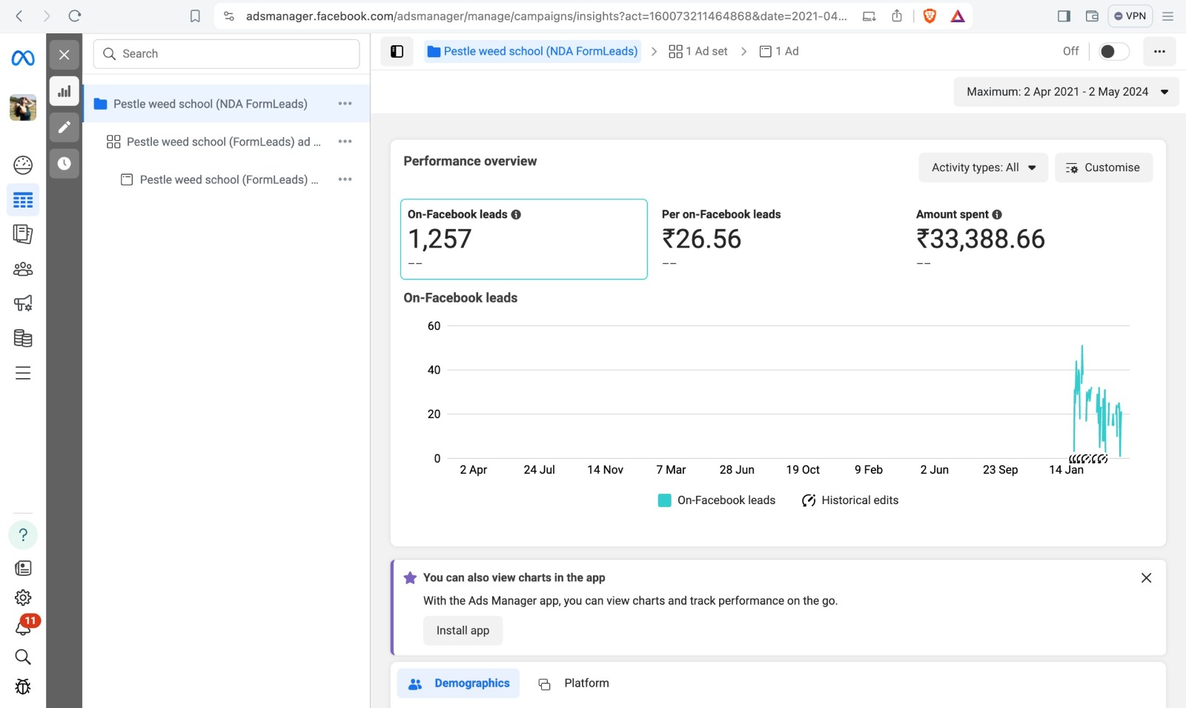Viewport: 1186px width, 708px height.
Task: Select the charts view icon
Action: [x=64, y=91]
